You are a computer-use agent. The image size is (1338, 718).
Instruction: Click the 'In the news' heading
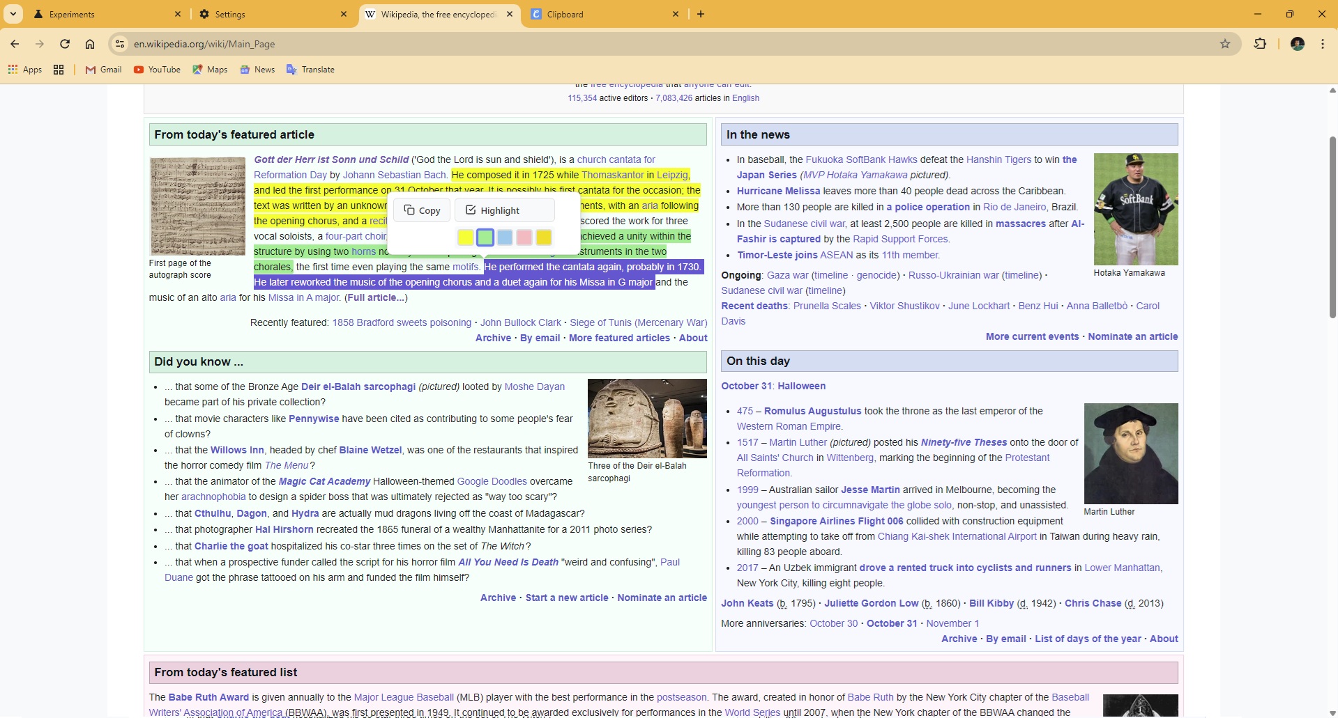[758, 134]
